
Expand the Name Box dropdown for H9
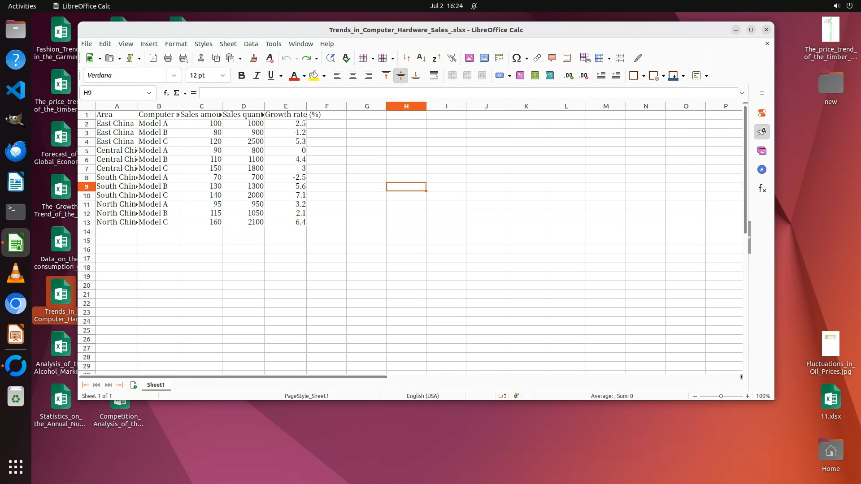[149, 93]
